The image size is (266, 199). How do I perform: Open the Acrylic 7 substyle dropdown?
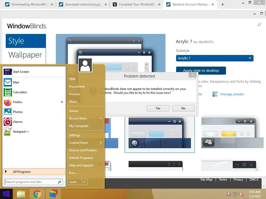click(x=215, y=58)
